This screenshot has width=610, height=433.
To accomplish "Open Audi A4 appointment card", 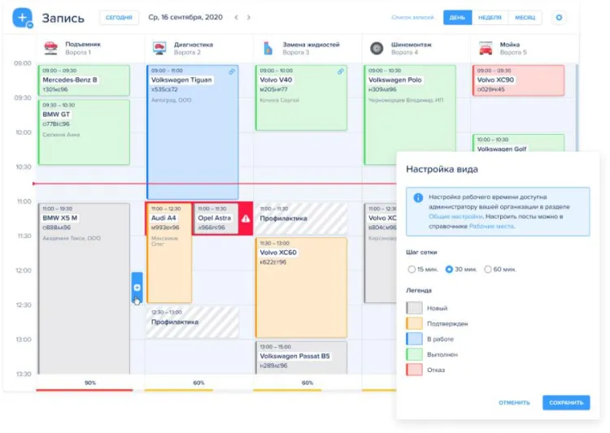I will point(169,253).
